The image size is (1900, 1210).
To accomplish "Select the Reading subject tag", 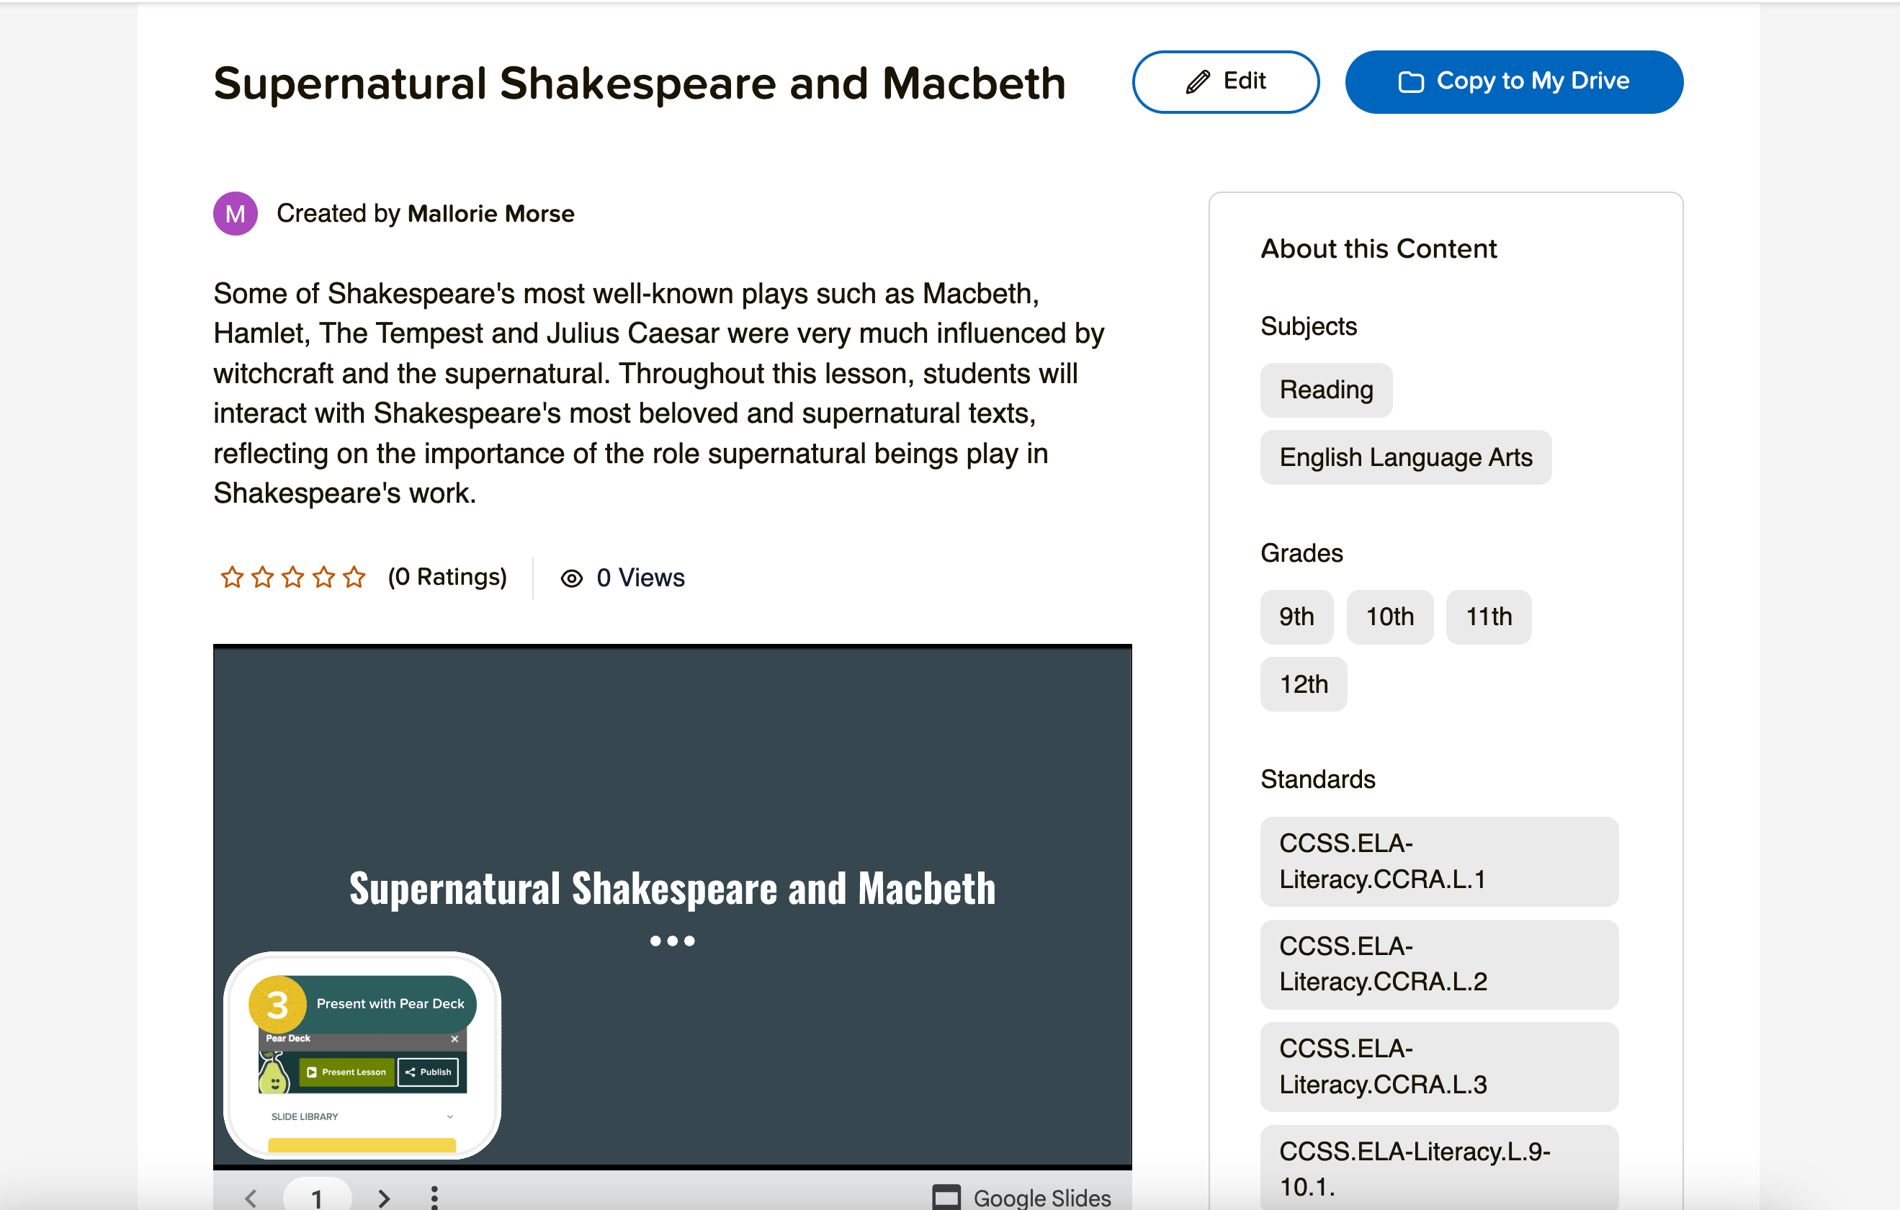I will (1327, 390).
